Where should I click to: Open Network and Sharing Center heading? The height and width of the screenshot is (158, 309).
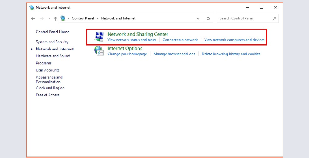click(x=138, y=34)
